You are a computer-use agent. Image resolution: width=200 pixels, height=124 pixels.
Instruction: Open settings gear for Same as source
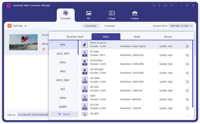(x=187, y=46)
